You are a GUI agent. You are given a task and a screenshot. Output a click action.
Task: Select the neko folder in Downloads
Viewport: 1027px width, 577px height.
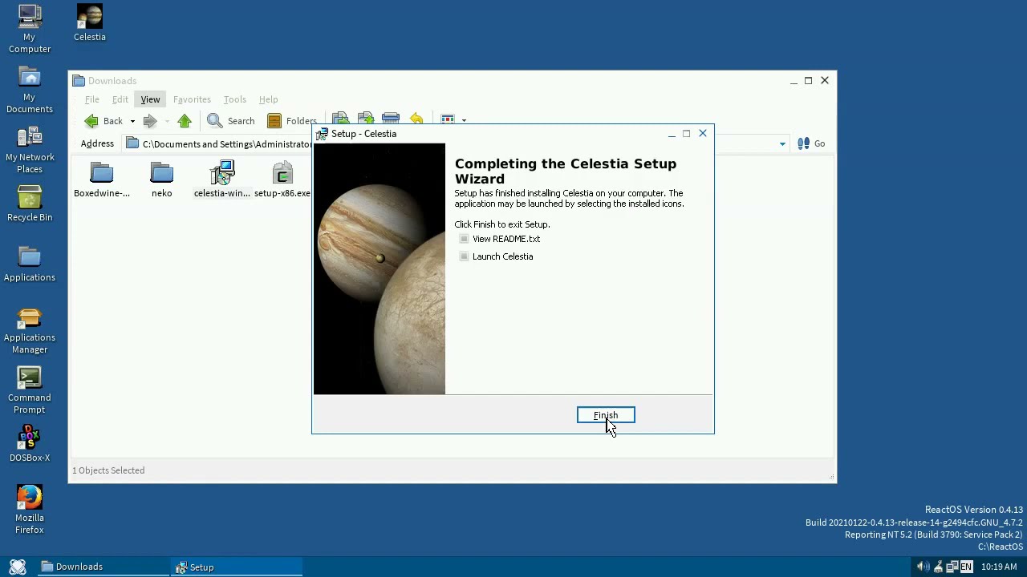162,180
